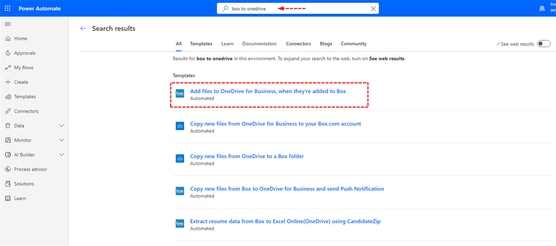Collapse the navigation hamburger menu

point(7,24)
